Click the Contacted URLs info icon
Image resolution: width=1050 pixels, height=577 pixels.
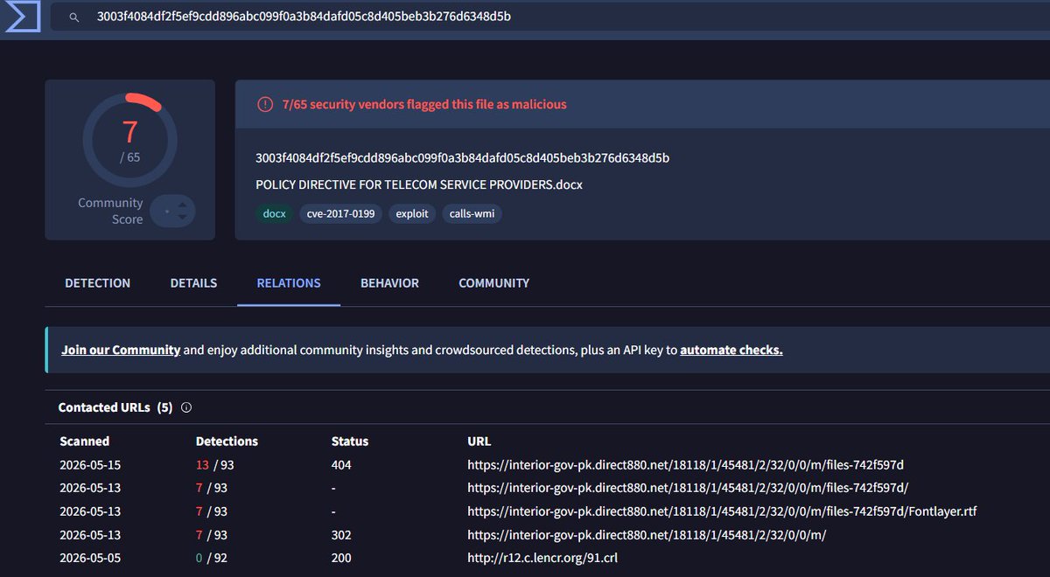[186, 407]
